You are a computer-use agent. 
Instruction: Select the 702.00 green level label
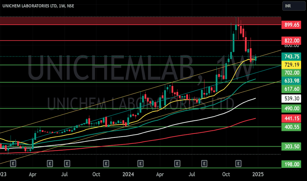(x=291, y=73)
